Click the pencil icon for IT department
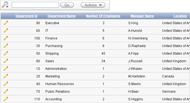This screenshot has height=103, width=190. coord(6,30)
